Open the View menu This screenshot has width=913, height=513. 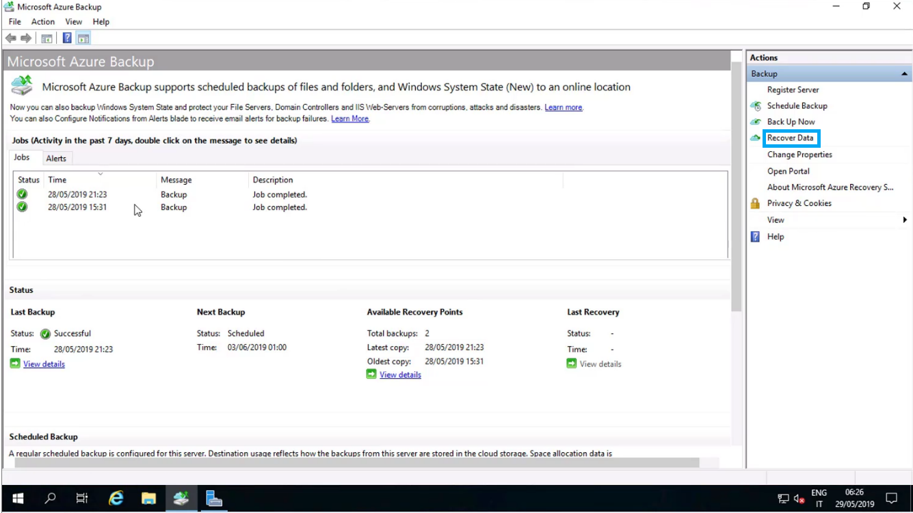pos(74,22)
